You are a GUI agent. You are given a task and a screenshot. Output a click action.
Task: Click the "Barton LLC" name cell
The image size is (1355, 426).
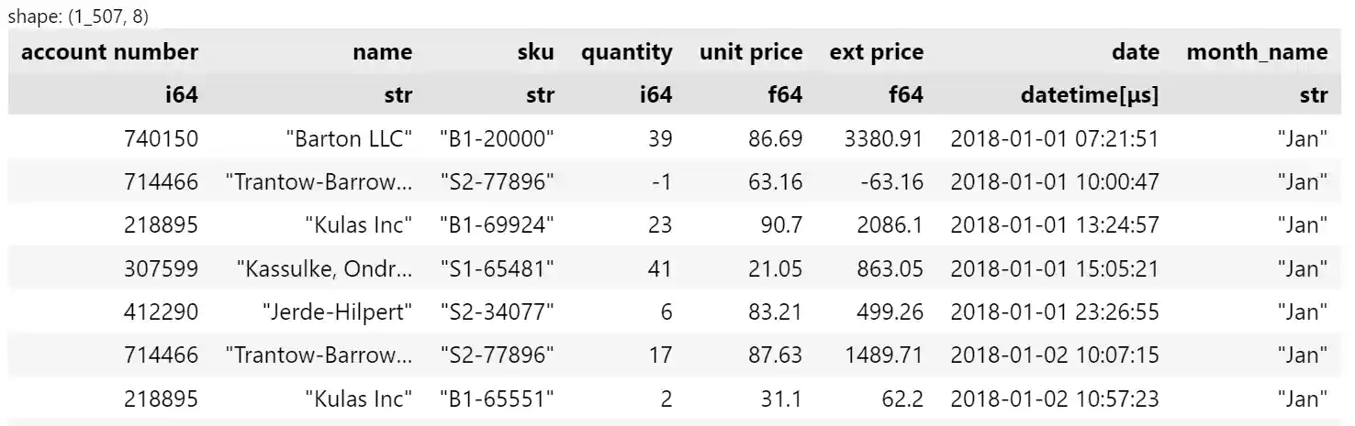coord(349,138)
